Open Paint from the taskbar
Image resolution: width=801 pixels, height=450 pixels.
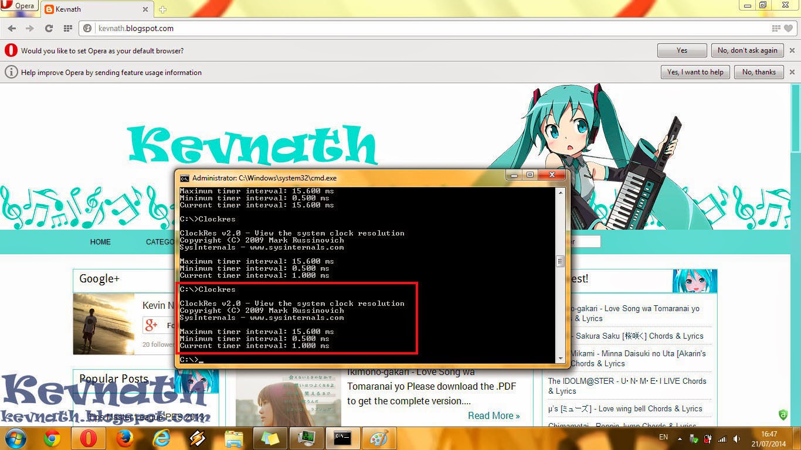(379, 438)
